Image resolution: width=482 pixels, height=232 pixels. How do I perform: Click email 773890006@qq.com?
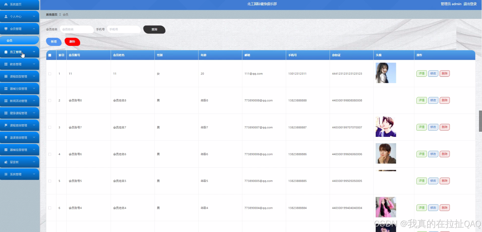(259, 154)
